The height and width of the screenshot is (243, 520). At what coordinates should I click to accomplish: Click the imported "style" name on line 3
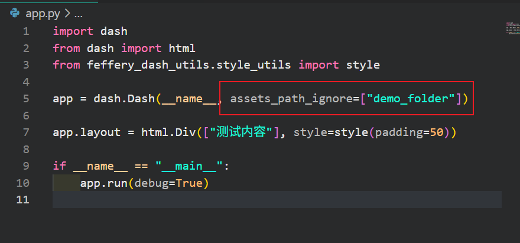(363, 65)
